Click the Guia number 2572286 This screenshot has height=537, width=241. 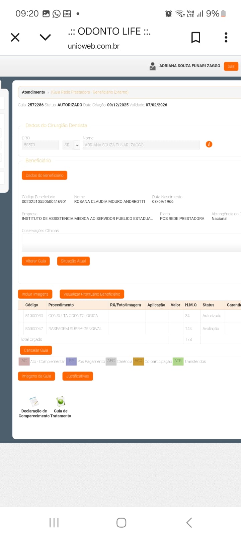[x=35, y=105]
